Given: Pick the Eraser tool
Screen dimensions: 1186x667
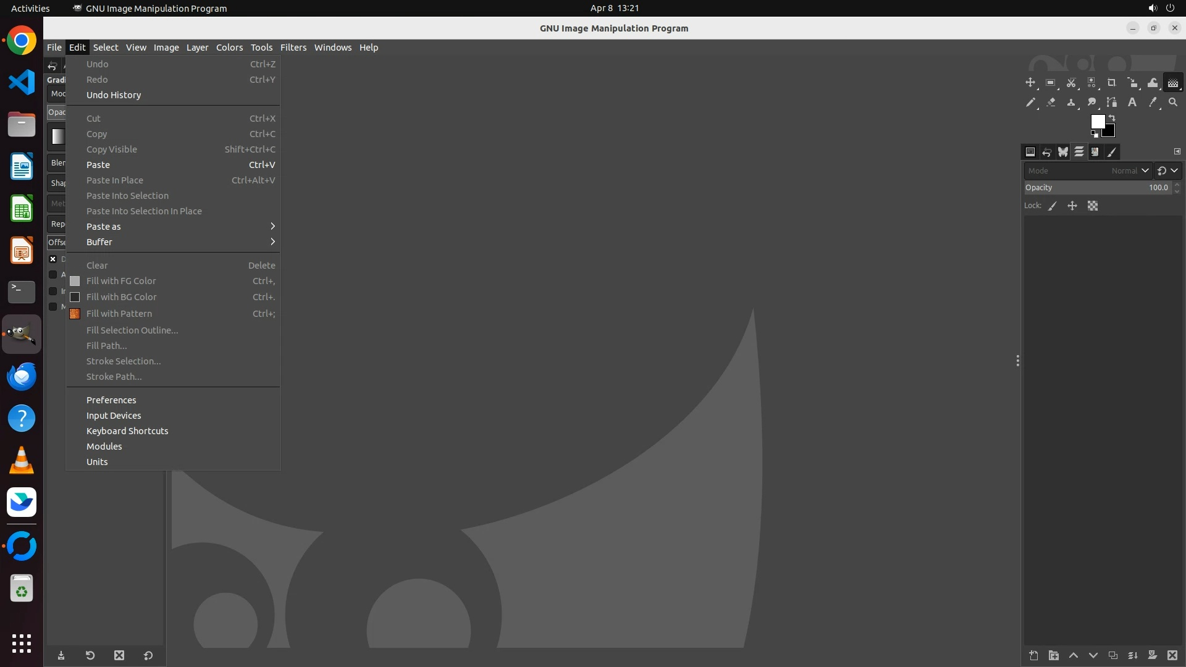Looking at the screenshot, I should click(1051, 103).
